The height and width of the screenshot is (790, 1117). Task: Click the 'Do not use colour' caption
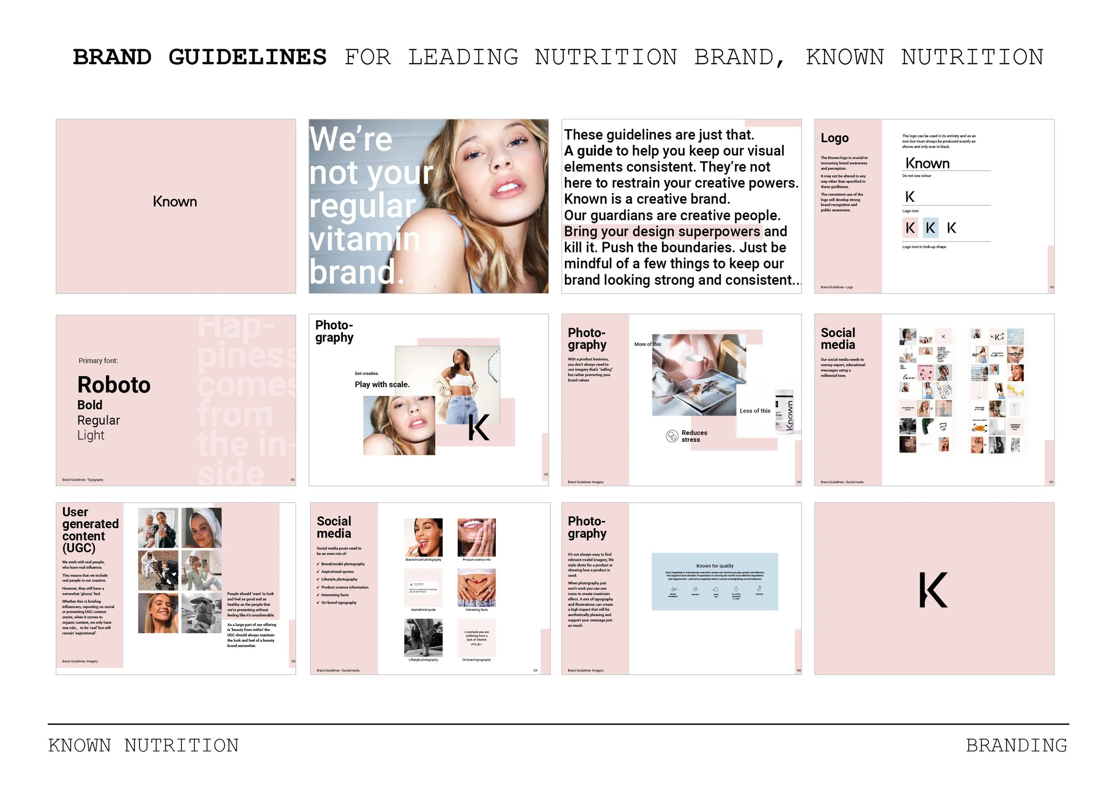(x=916, y=176)
